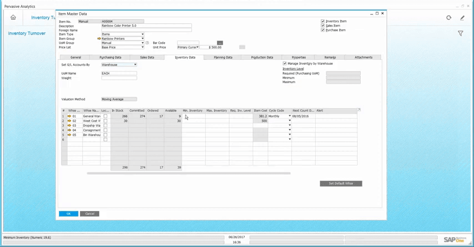Open the filter funnel icon
Viewport: 474px width, 247px height.
tap(460, 33)
